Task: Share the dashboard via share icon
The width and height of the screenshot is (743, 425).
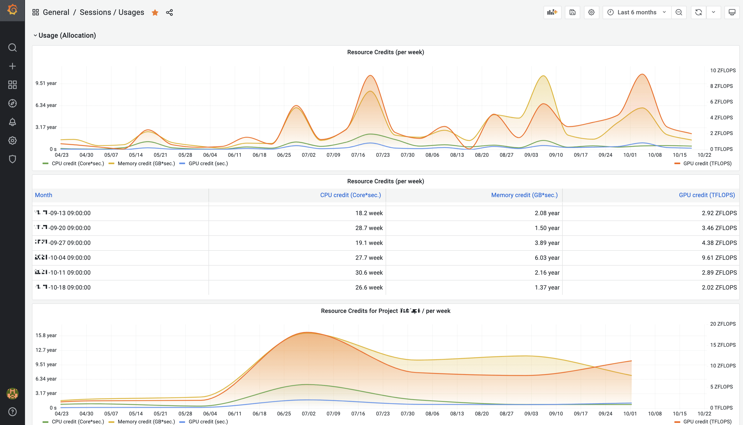Action: tap(169, 12)
